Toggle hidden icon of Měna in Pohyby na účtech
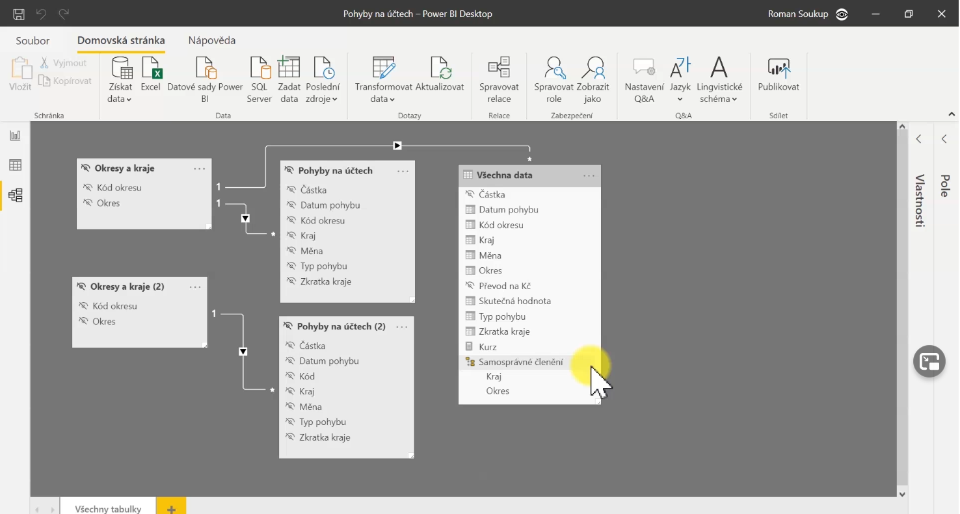 point(291,251)
